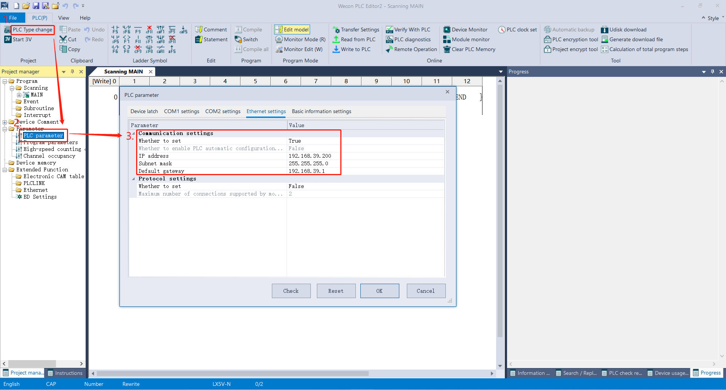Collapse the Extended Function tree node

point(5,170)
